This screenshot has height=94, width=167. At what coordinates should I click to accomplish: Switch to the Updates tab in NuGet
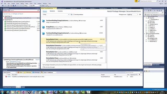click(60, 11)
